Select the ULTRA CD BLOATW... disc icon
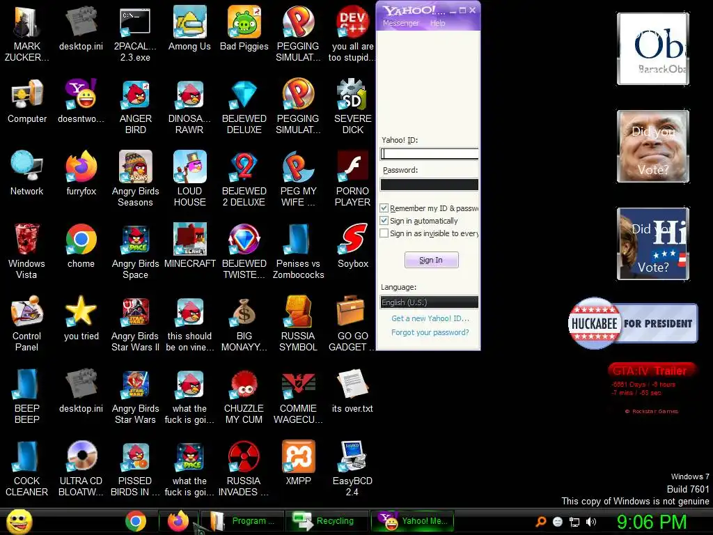Image resolution: width=713 pixels, height=535 pixels. coord(81,468)
